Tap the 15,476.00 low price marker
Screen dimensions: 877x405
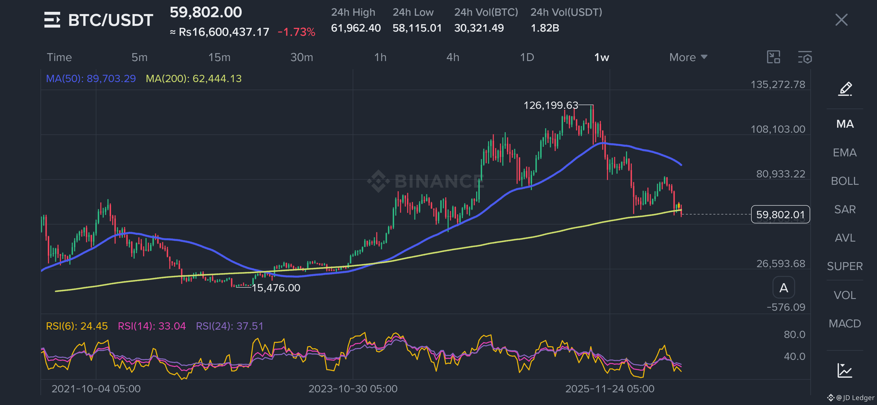tap(276, 288)
